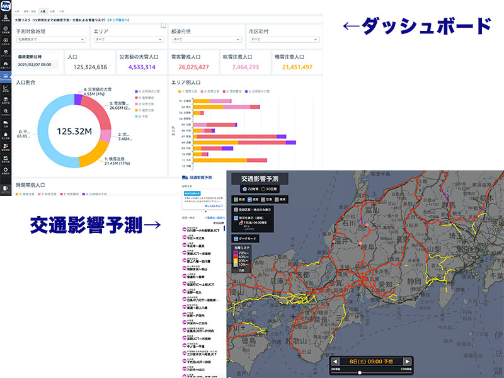Open the 都道府県 dropdown
Image resolution: width=504 pixels, height=378 pixels.
click(205, 39)
